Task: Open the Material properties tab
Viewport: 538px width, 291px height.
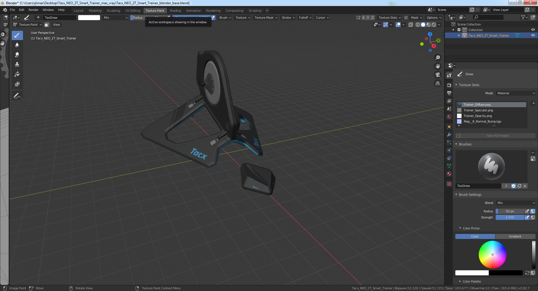Action: (x=449, y=174)
